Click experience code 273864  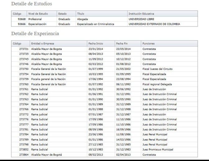coord(24,154)
